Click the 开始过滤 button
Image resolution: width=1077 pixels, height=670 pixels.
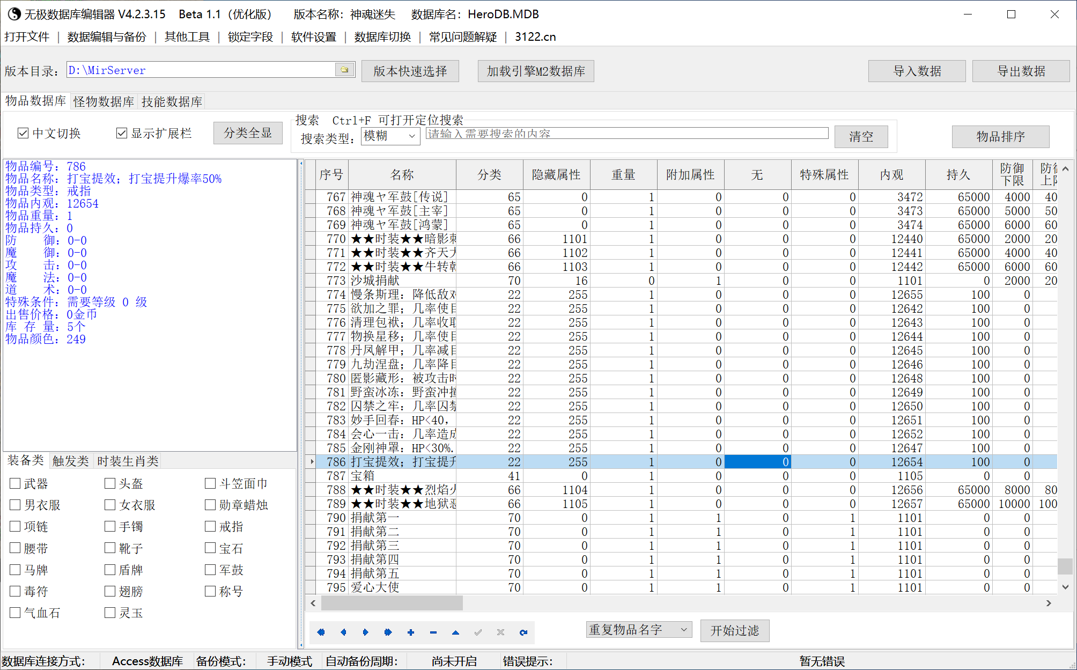click(735, 631)
